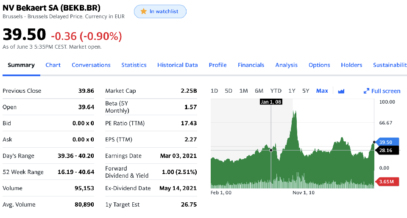Open the Statistics tab
Image resolution: width=407 pixels, height=218 pixels.
[x=134, y=65]
